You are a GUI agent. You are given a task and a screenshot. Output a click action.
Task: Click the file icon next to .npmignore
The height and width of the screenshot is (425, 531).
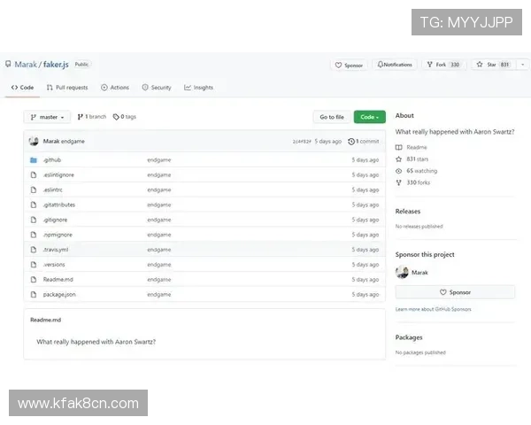[x=34, y=235]
